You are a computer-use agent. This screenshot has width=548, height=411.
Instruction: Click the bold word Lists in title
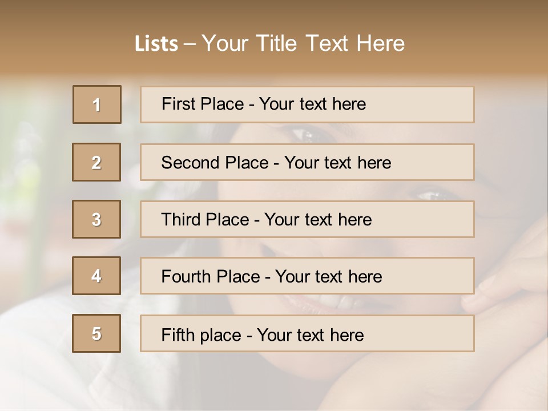point(156,44)
